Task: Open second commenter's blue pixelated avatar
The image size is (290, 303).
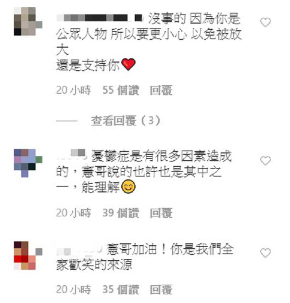Action: pos(28,163)
